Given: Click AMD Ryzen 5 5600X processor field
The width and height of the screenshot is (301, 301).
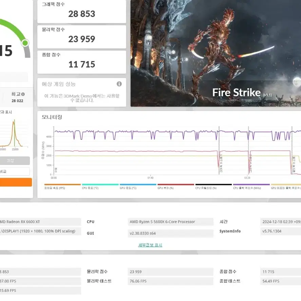Looking at the screenshot, I should coord(170,222).
